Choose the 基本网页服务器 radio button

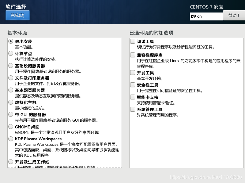pyautogui.click(x=11, y=90)
